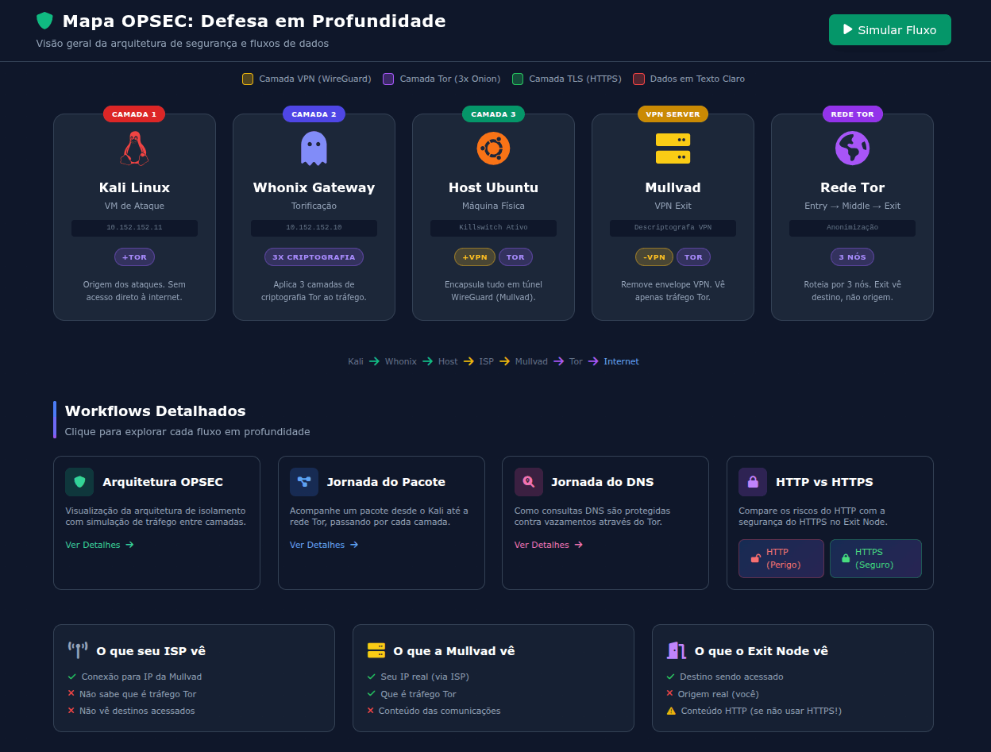Click the Internet label in flow path

(x=621, y=361)
